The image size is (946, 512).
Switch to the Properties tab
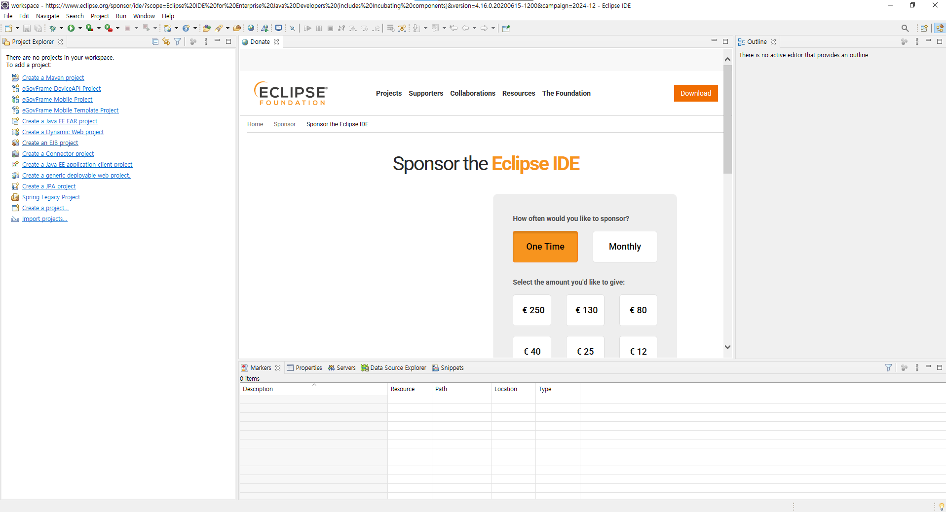pyautogui.click(x=304, y=368)
